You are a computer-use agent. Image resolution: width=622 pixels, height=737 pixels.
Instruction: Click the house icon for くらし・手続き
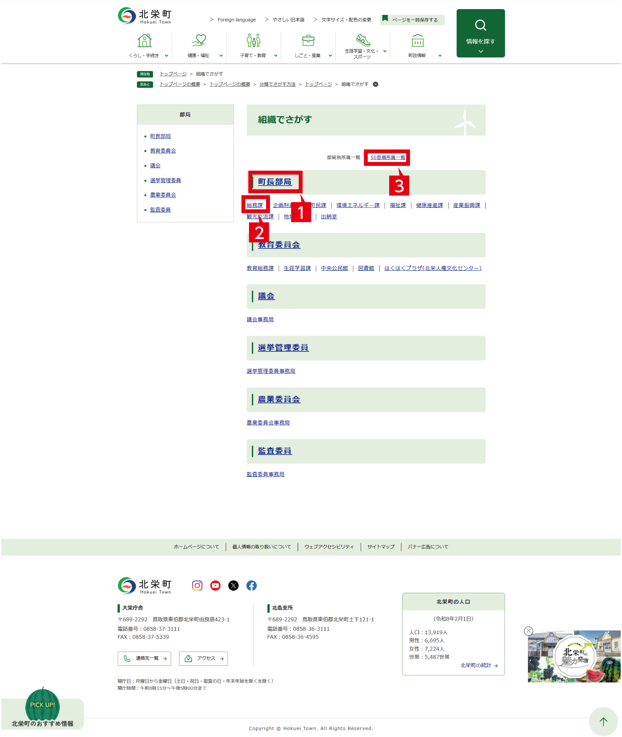tap(145, 40)
